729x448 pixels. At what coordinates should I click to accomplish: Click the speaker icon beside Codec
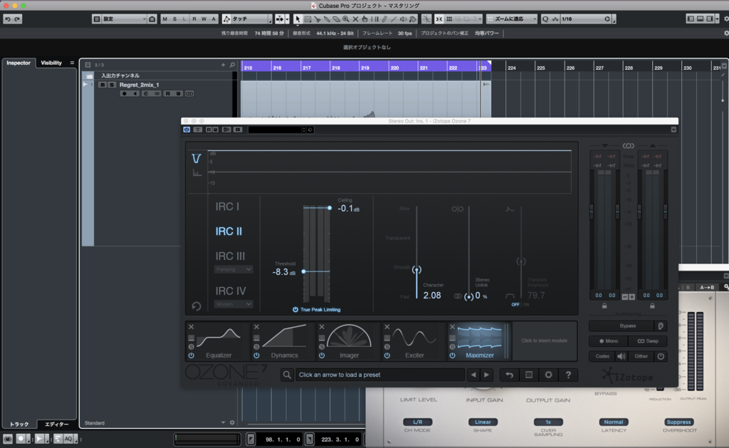(621, 356)
